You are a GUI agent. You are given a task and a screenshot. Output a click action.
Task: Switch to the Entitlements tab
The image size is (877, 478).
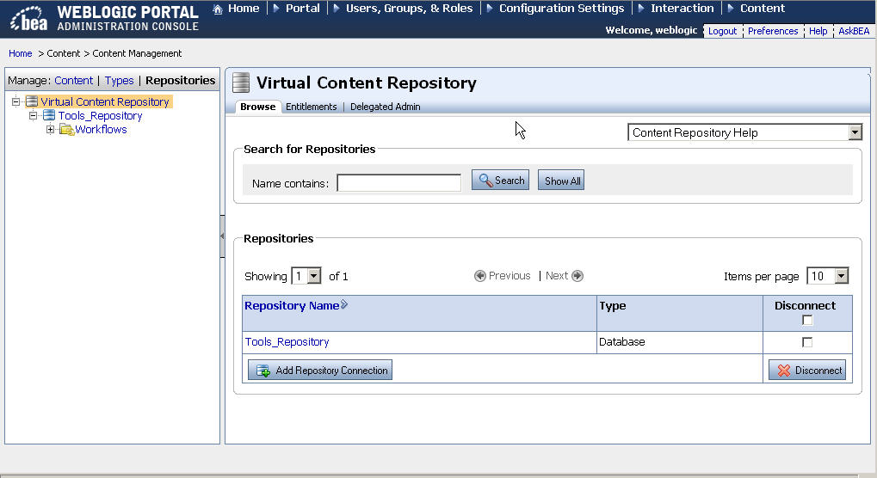[311, 107]
